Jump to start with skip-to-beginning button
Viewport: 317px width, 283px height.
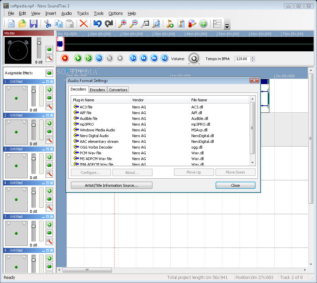(133, 58)
